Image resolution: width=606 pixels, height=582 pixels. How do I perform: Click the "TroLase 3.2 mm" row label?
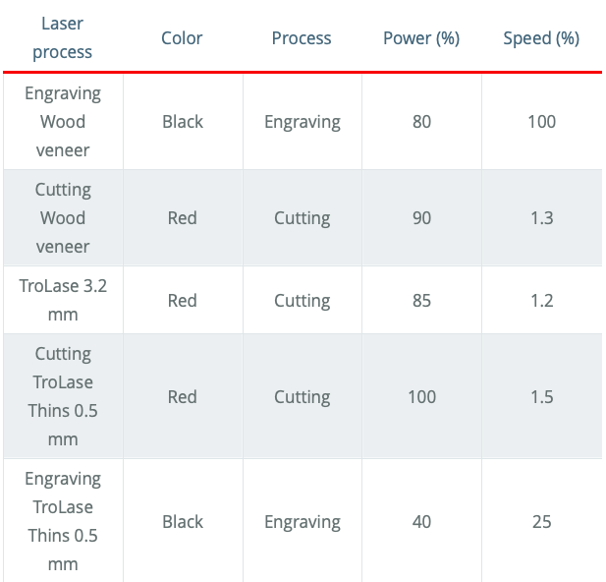point(63,300)
